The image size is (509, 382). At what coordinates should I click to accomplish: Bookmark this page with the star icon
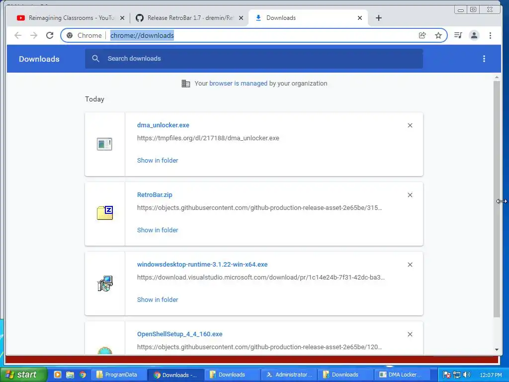coord(438,35)
